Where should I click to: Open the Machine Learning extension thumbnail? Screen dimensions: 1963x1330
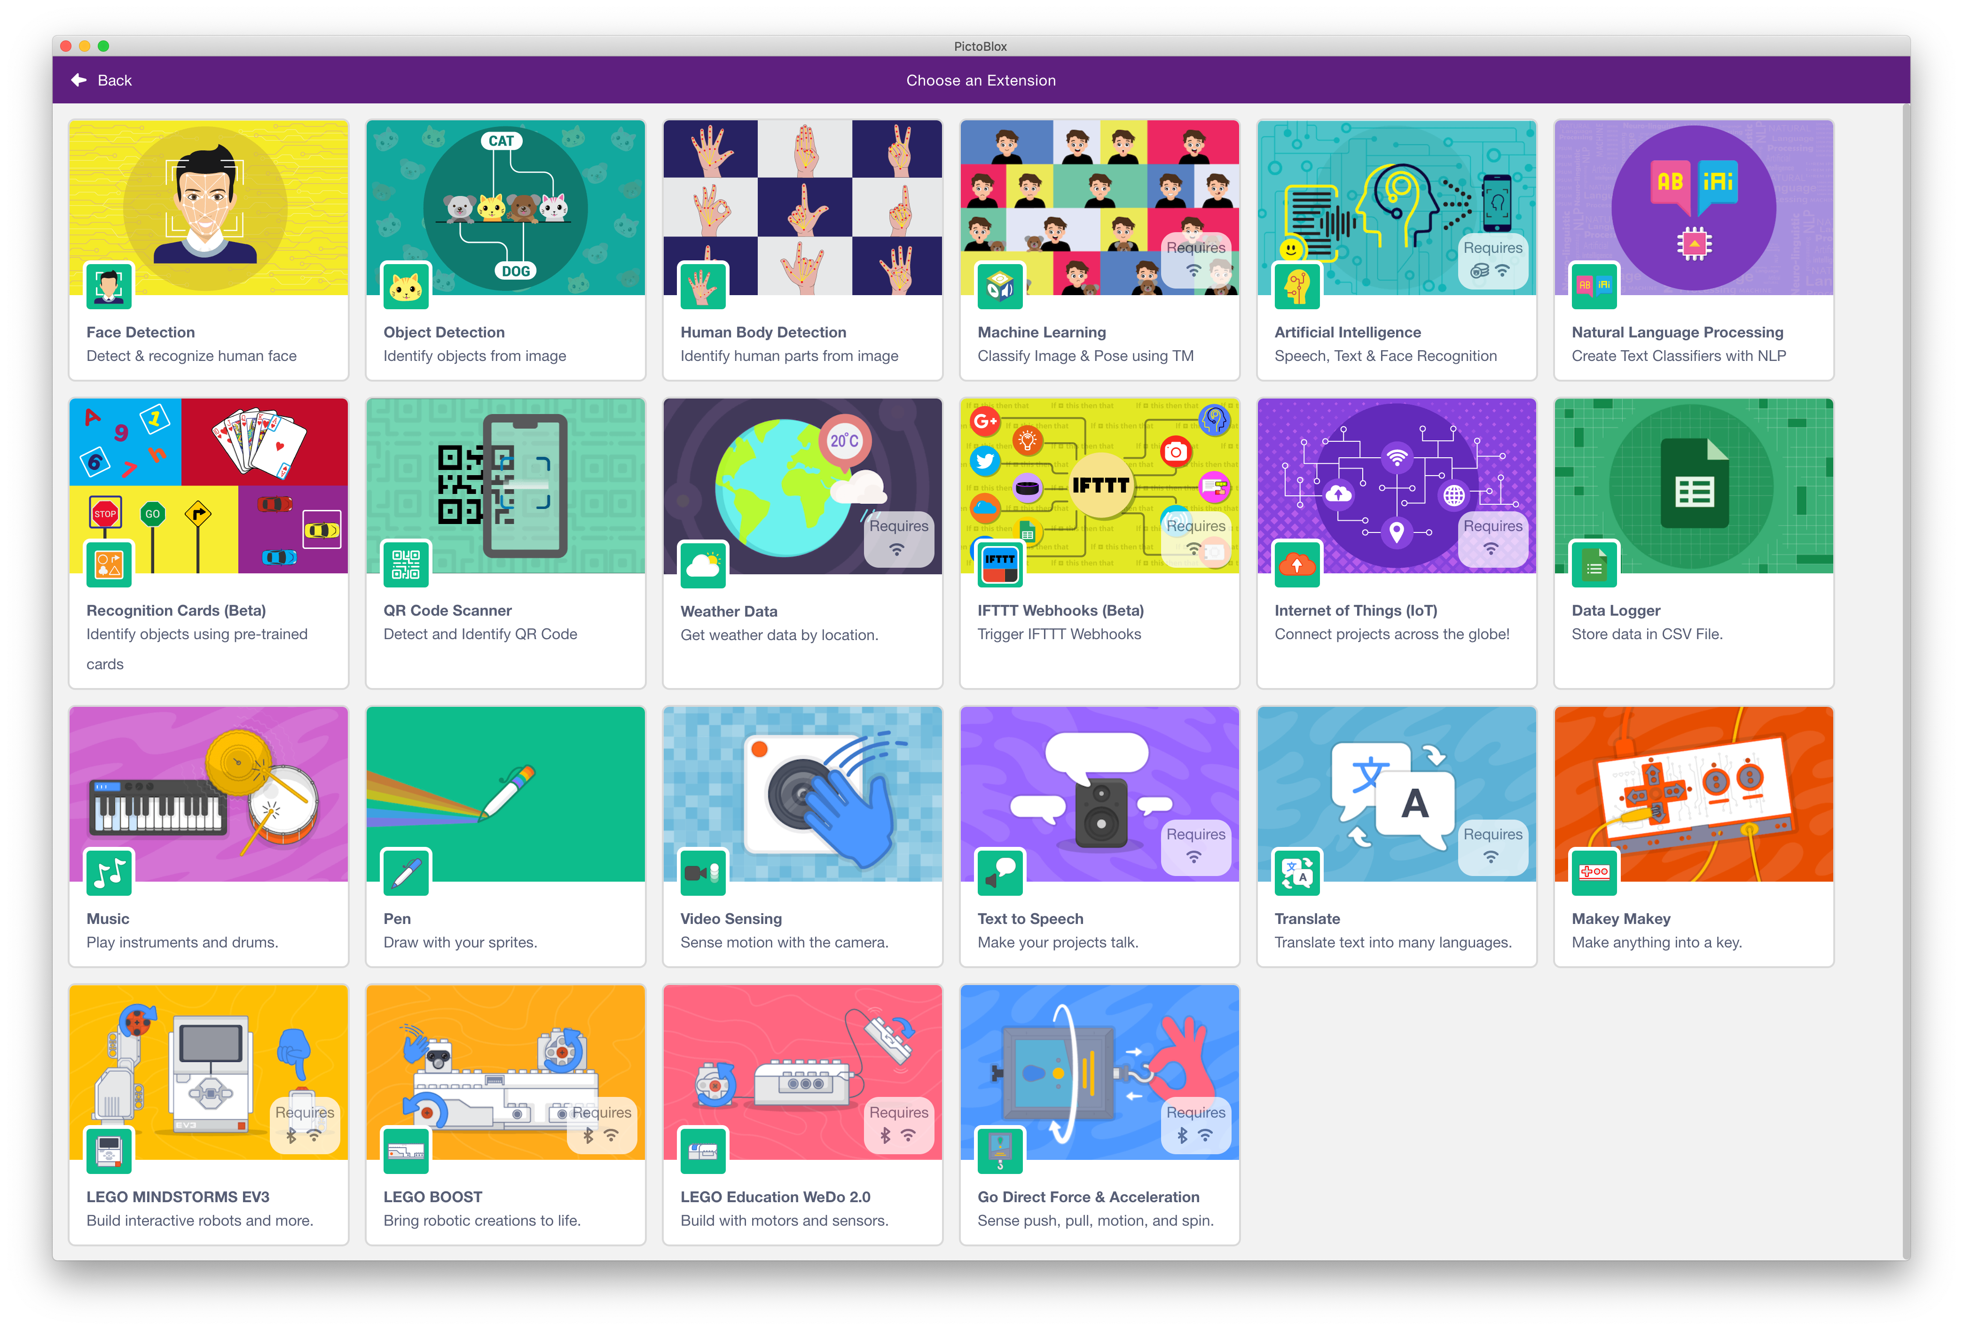pos(1099,208)
